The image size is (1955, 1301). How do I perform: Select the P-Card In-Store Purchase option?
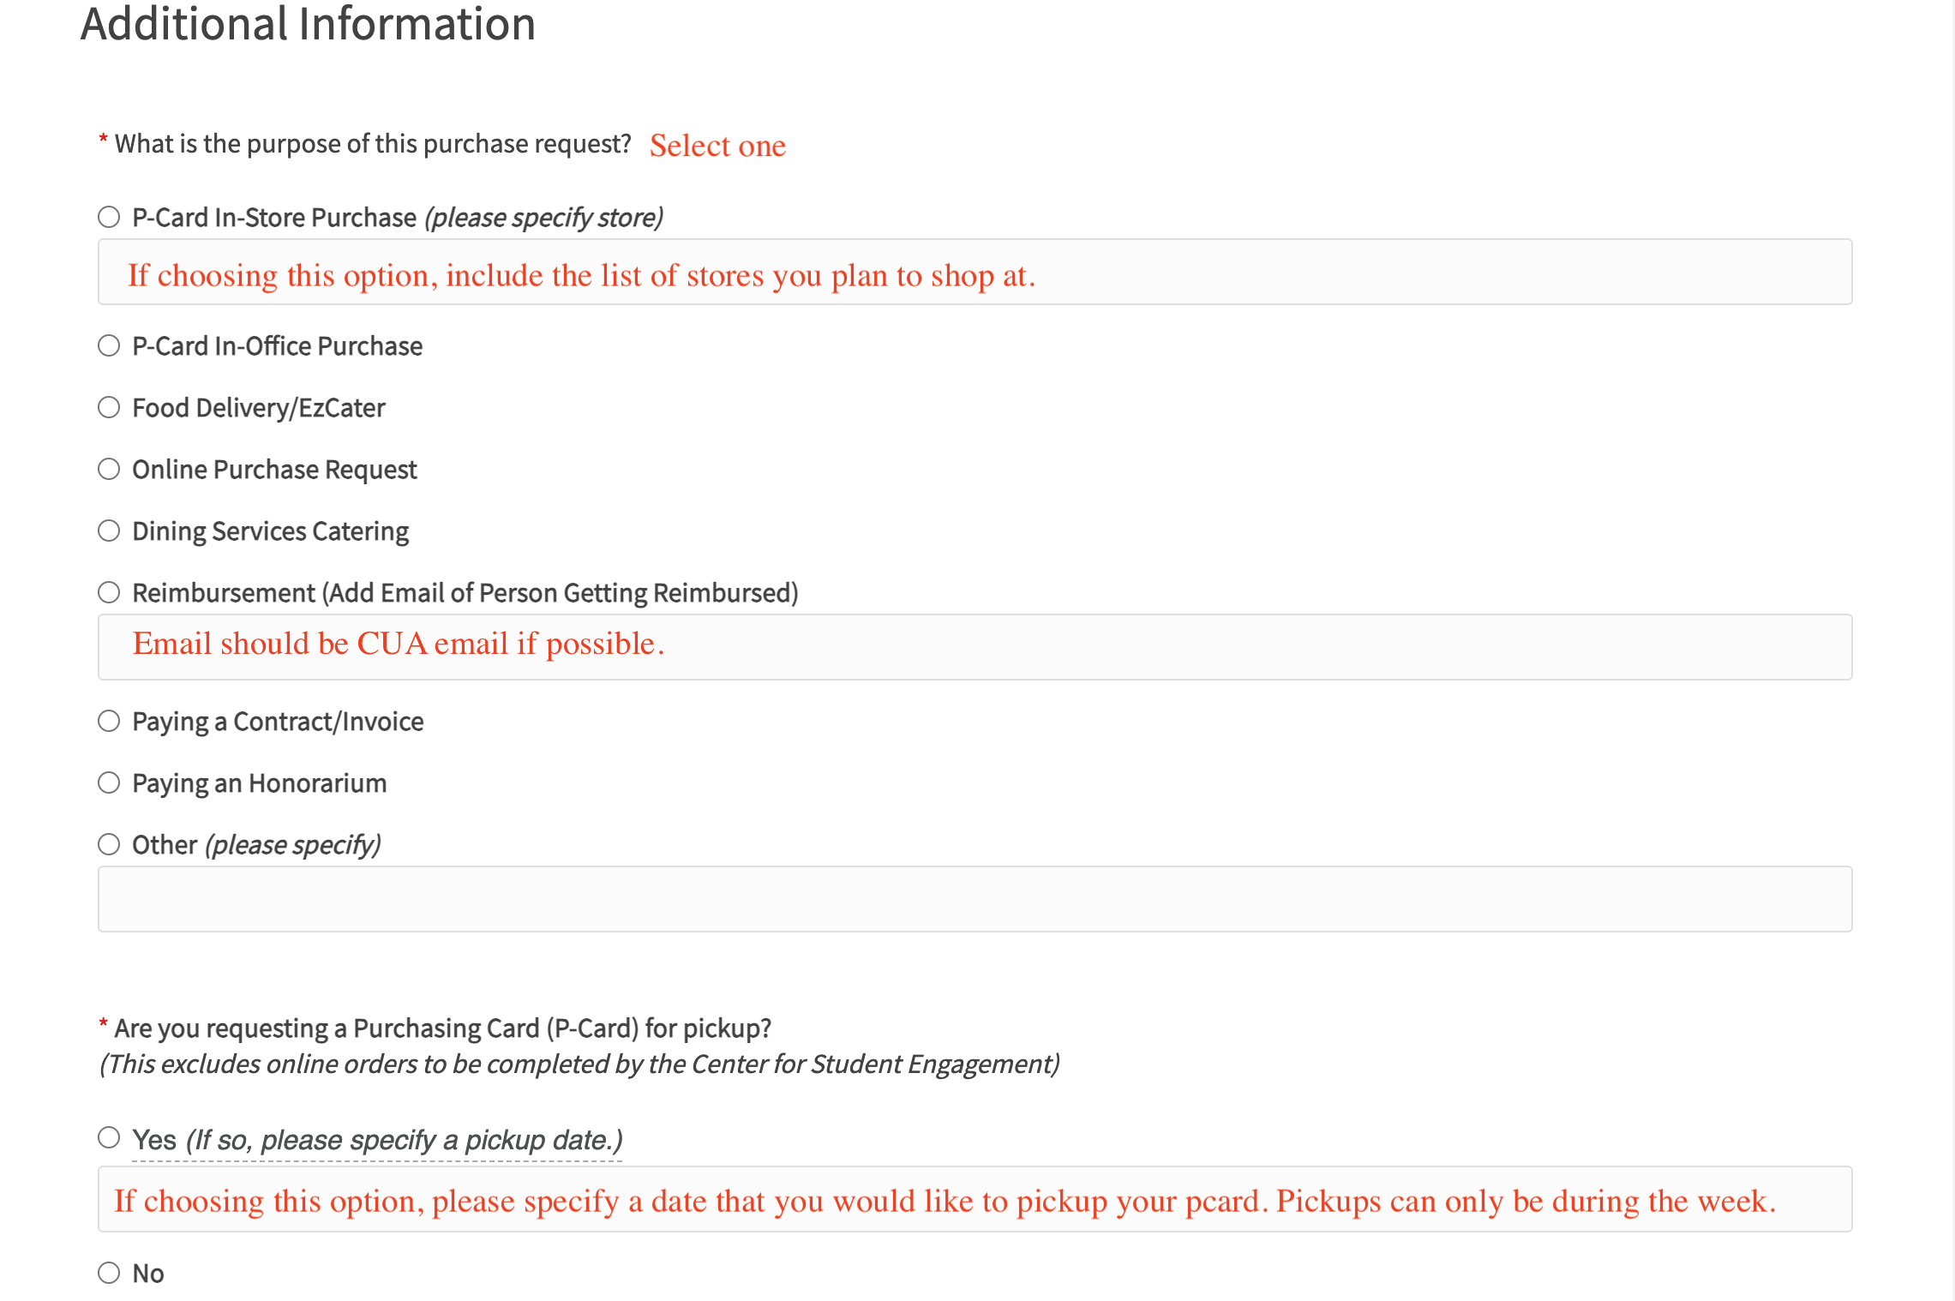(x=109, y=217)
